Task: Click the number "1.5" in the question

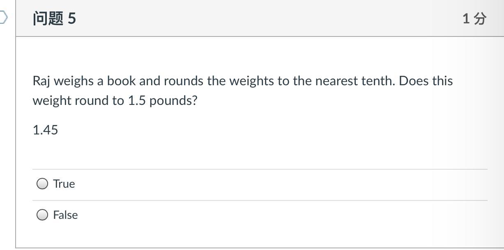Action: [x=137, y=100]
